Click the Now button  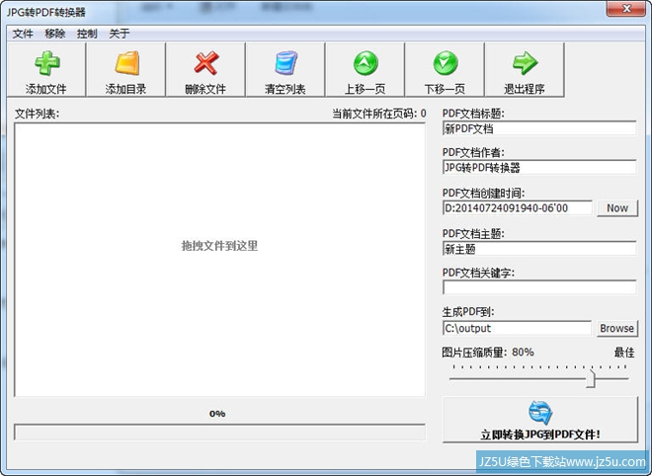(x=617, y=207)
